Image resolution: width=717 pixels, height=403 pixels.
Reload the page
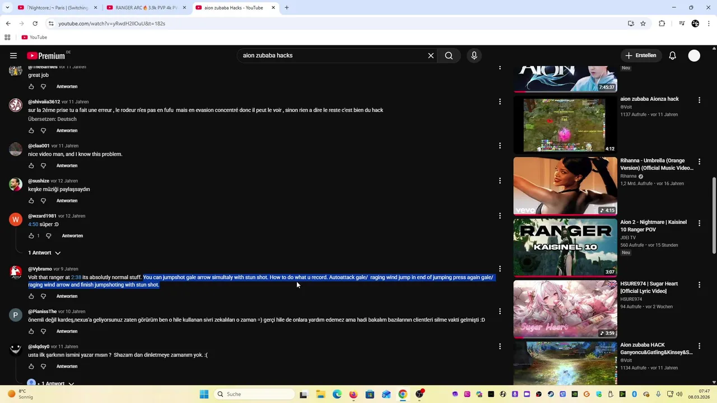35,24
